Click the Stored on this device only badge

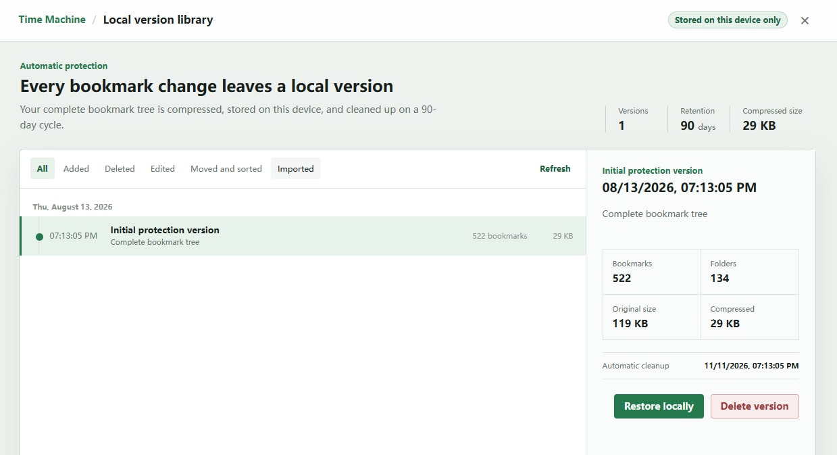coord(728,20)
